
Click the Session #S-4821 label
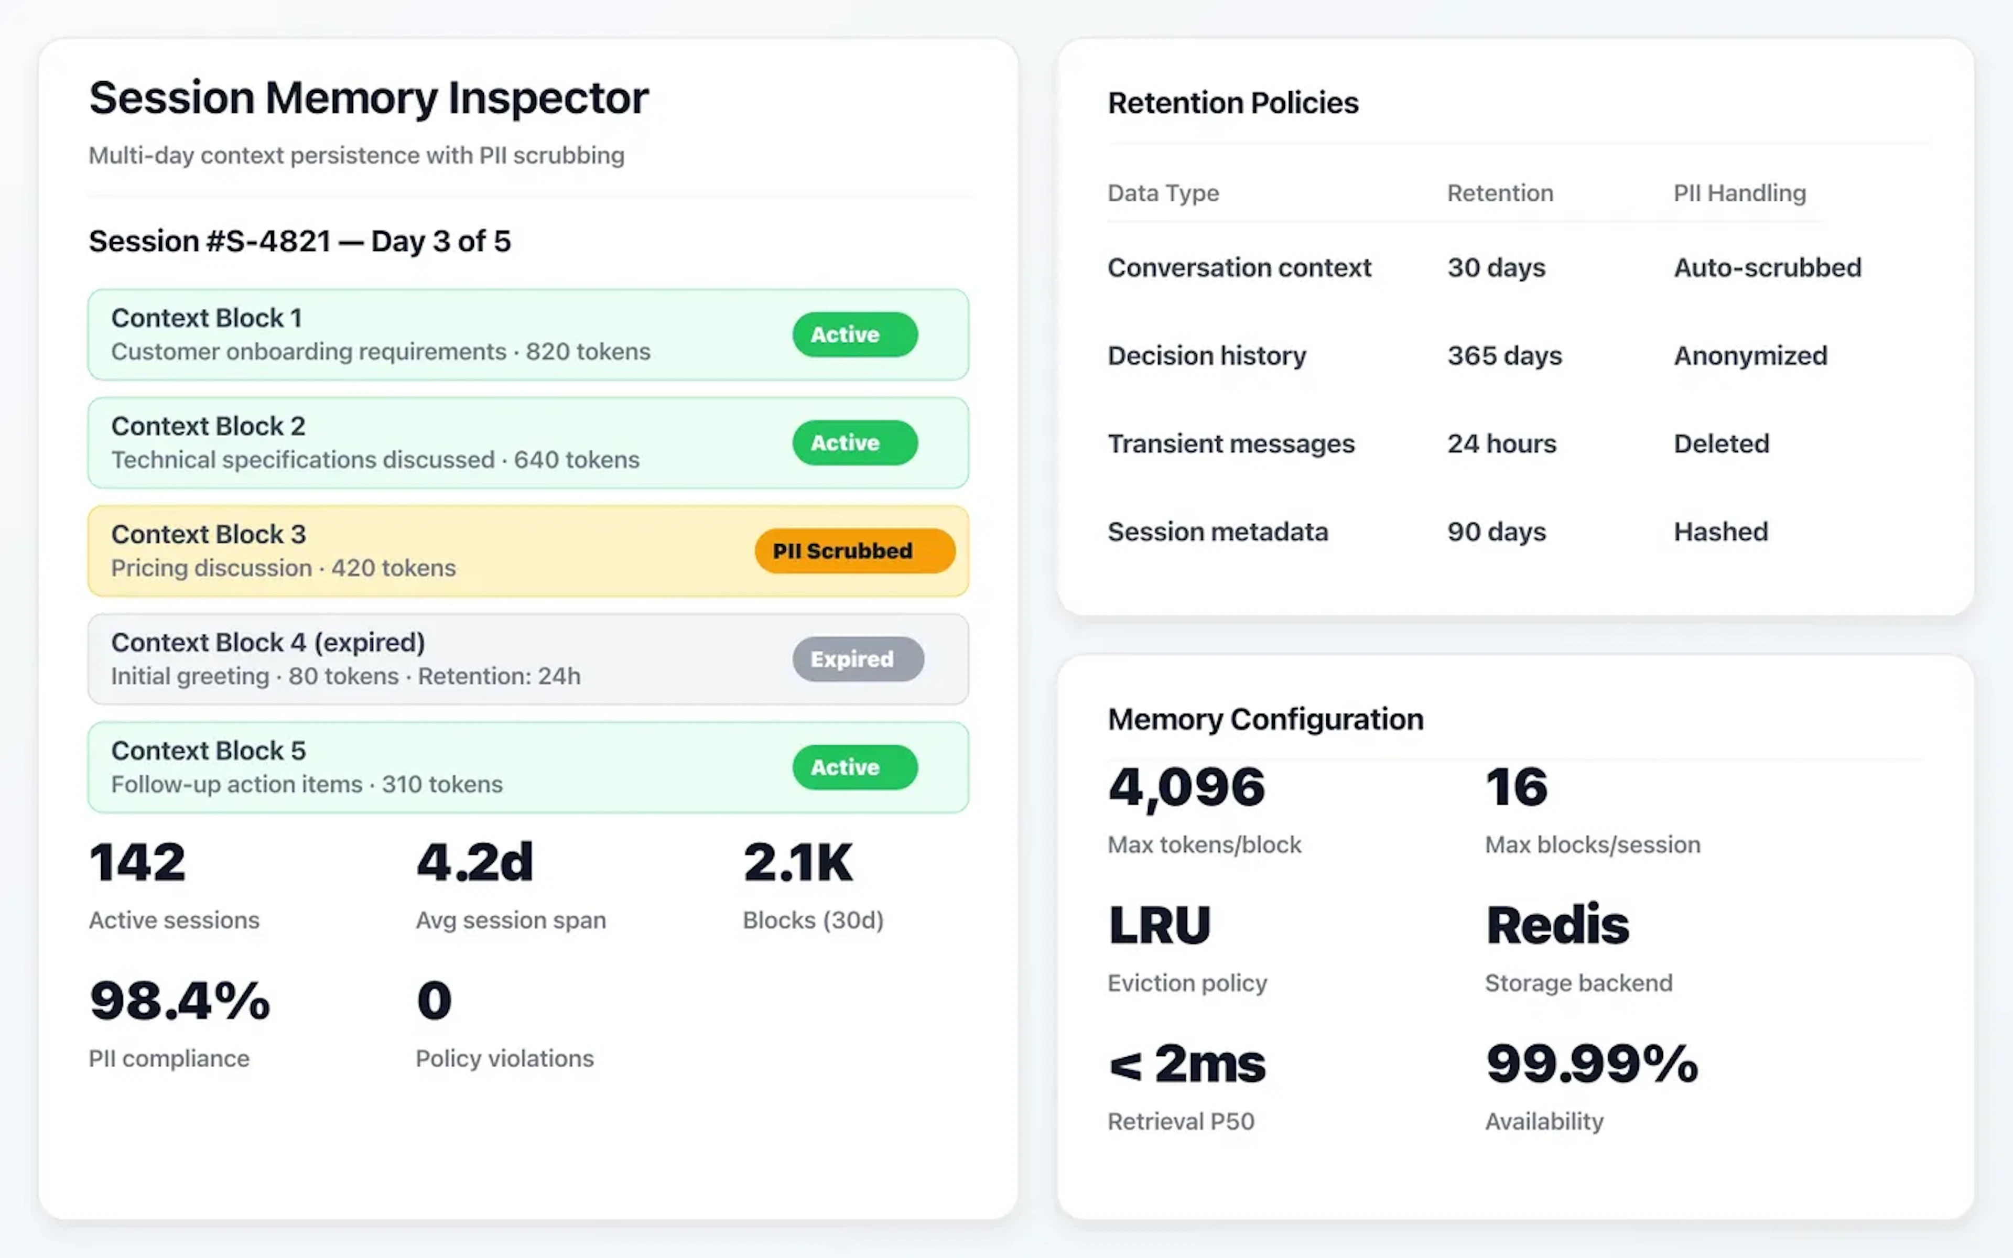[x=299, y=241]
